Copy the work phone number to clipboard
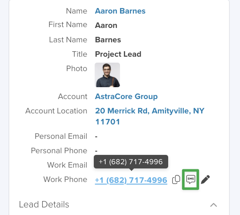 [x=176, y=179]
